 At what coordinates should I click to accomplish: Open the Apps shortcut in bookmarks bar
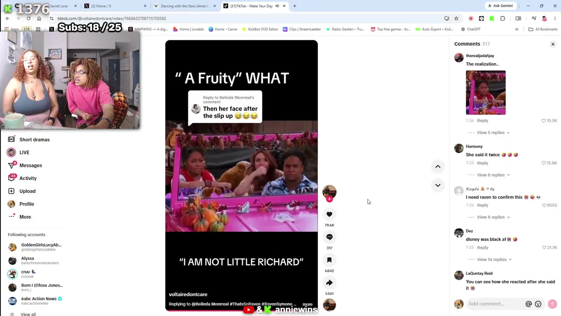pos(12,29)
